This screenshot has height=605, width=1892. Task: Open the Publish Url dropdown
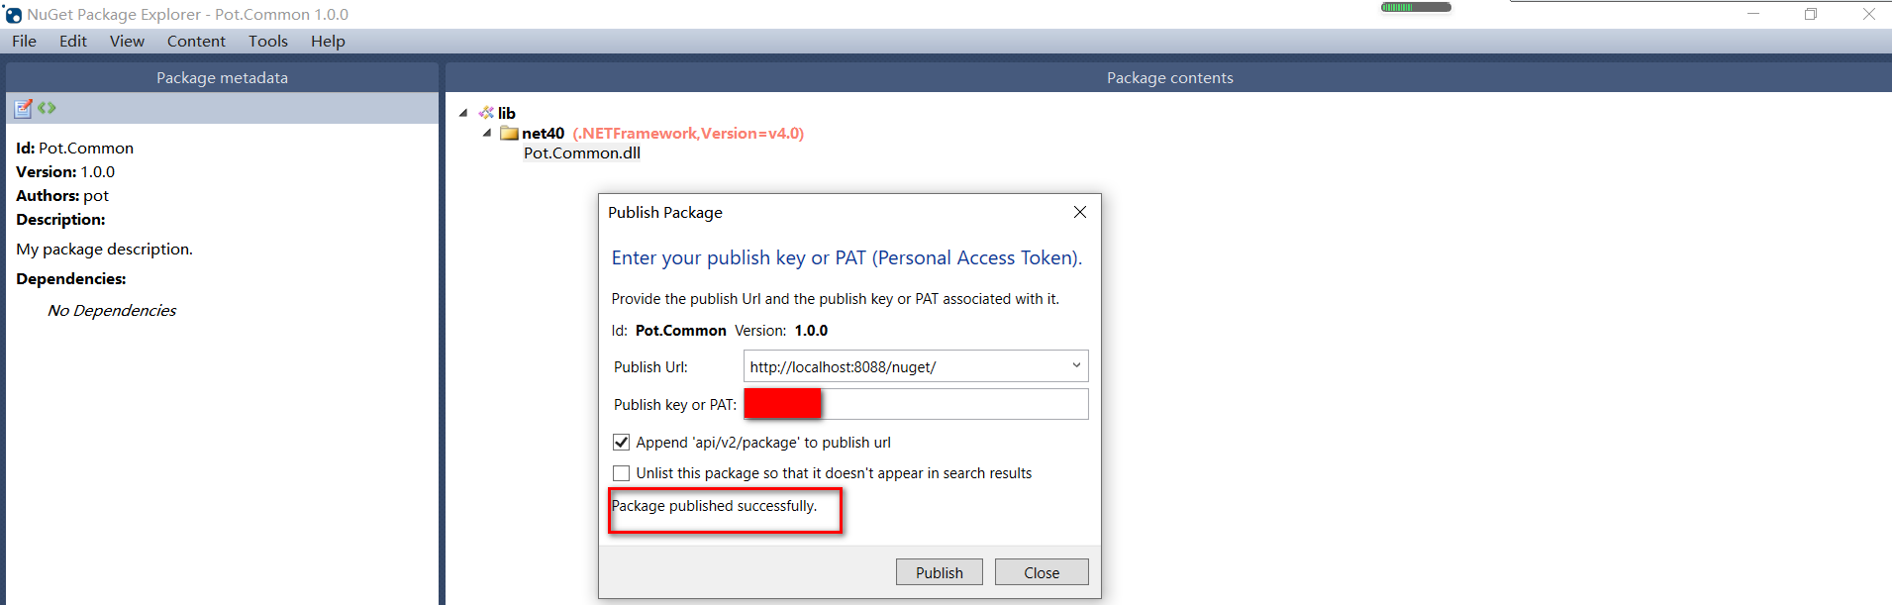[x=1076, y=366]
